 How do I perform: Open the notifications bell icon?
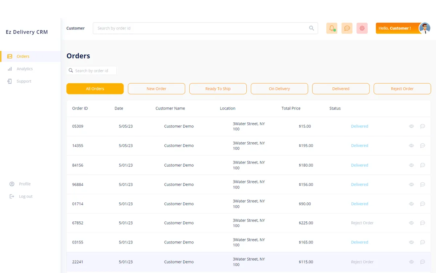pyautogui.click(x=332, y=28)
